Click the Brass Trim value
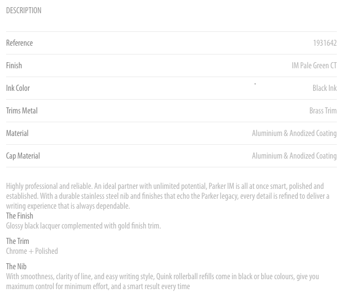Screen dimensions: 349x299 (x=323, y=111)
